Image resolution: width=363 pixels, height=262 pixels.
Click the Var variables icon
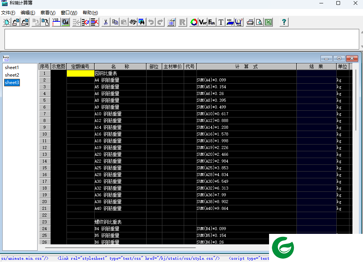point(203,22)
